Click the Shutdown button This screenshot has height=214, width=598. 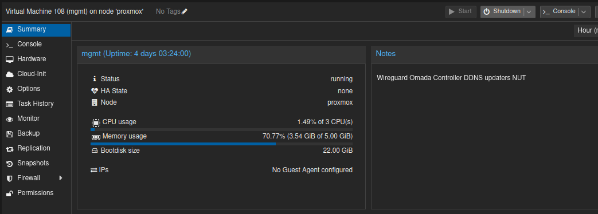[502, 11]
